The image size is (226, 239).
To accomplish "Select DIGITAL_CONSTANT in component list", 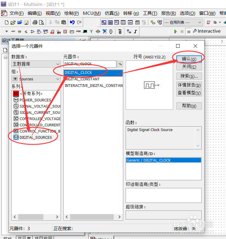I will point(93,79).
